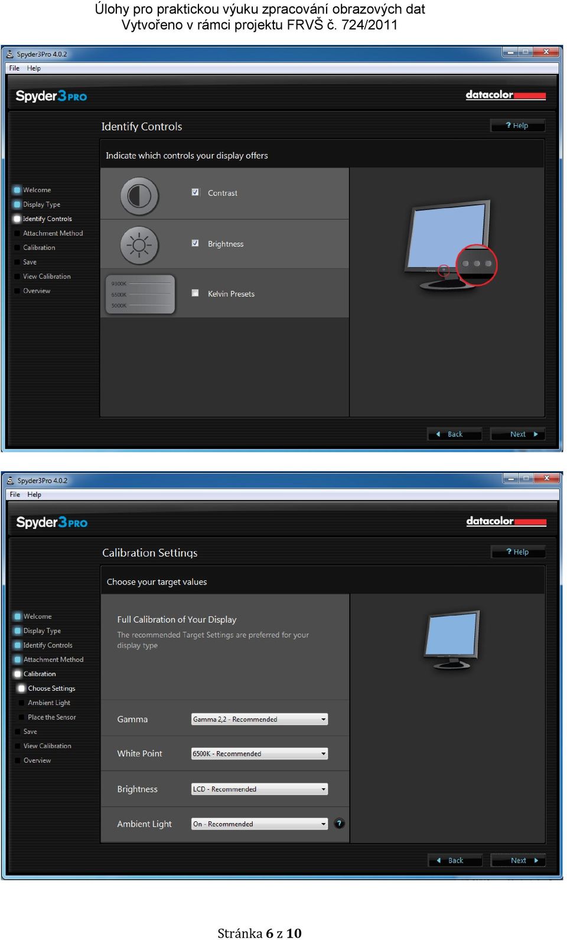Screen dimensions: 567x940
Task: Click the Spyder3PRO logo in Identify Controls window
Action: 51,96
